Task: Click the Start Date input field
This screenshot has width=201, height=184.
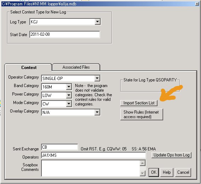Action: coord(65,34)
